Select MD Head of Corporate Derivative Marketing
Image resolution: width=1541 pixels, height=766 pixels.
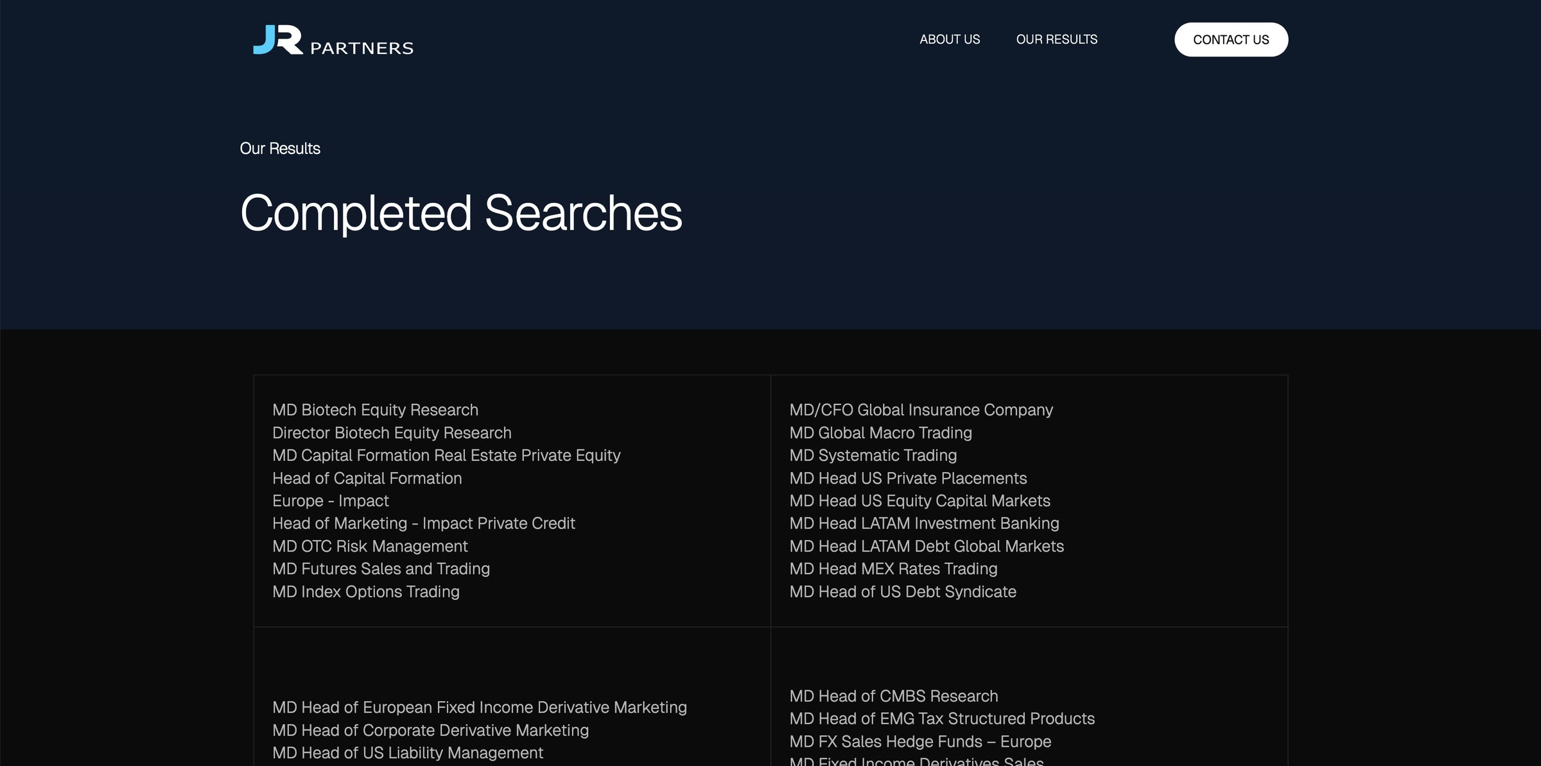(430, 731)
